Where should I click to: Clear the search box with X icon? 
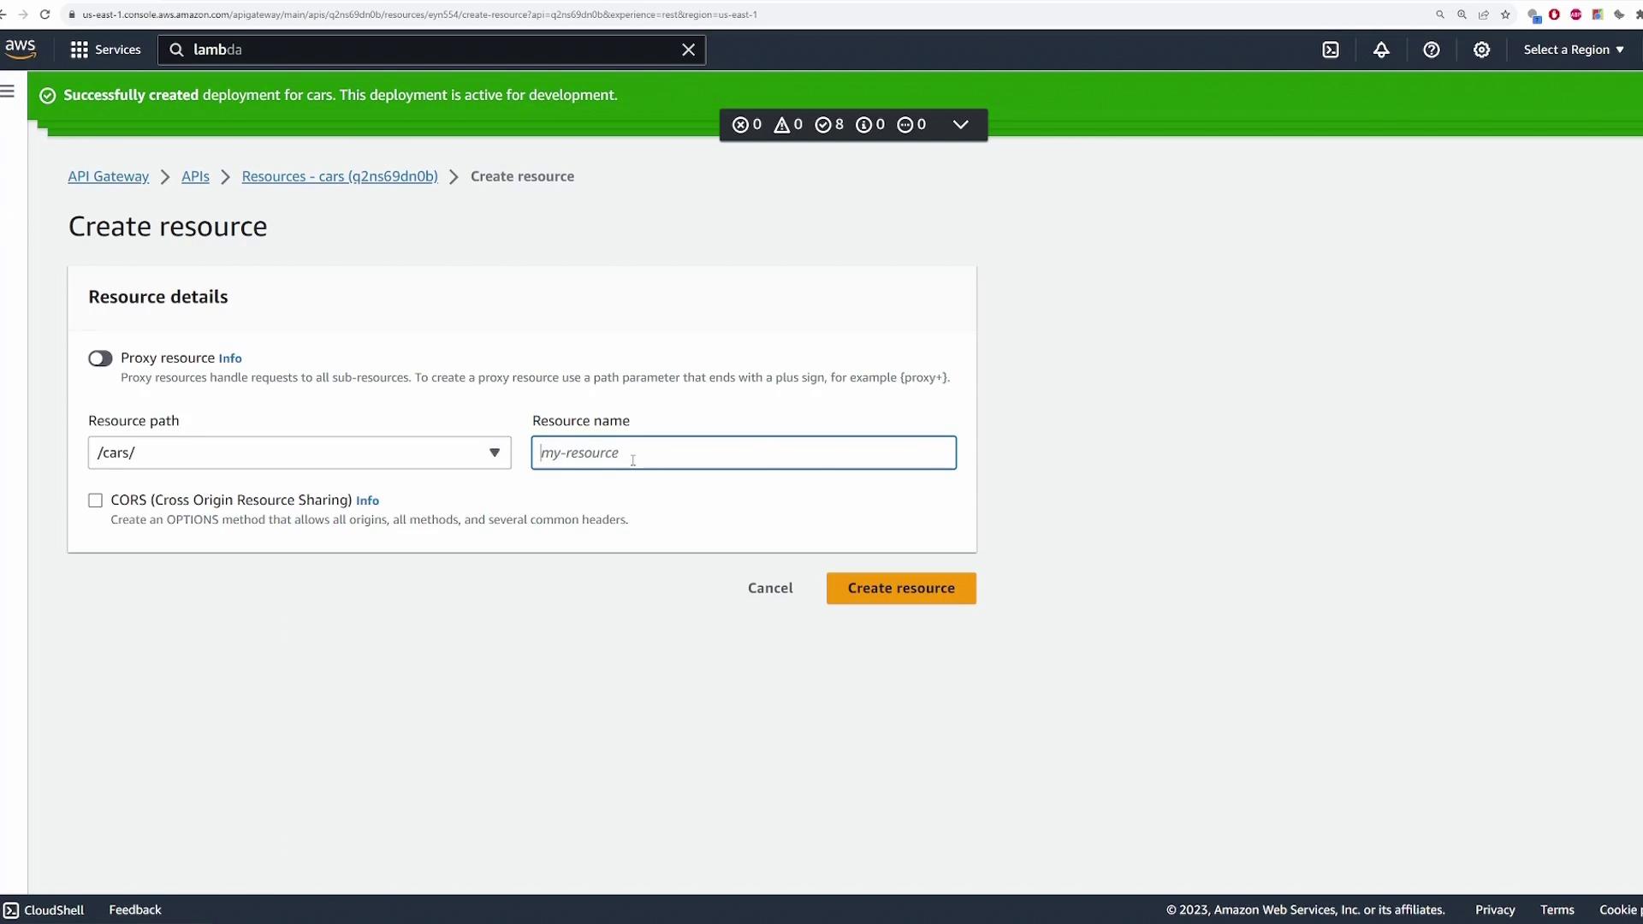click(688, 50)
